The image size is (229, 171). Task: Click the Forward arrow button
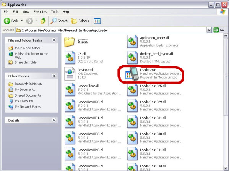(x=29, y=21)
